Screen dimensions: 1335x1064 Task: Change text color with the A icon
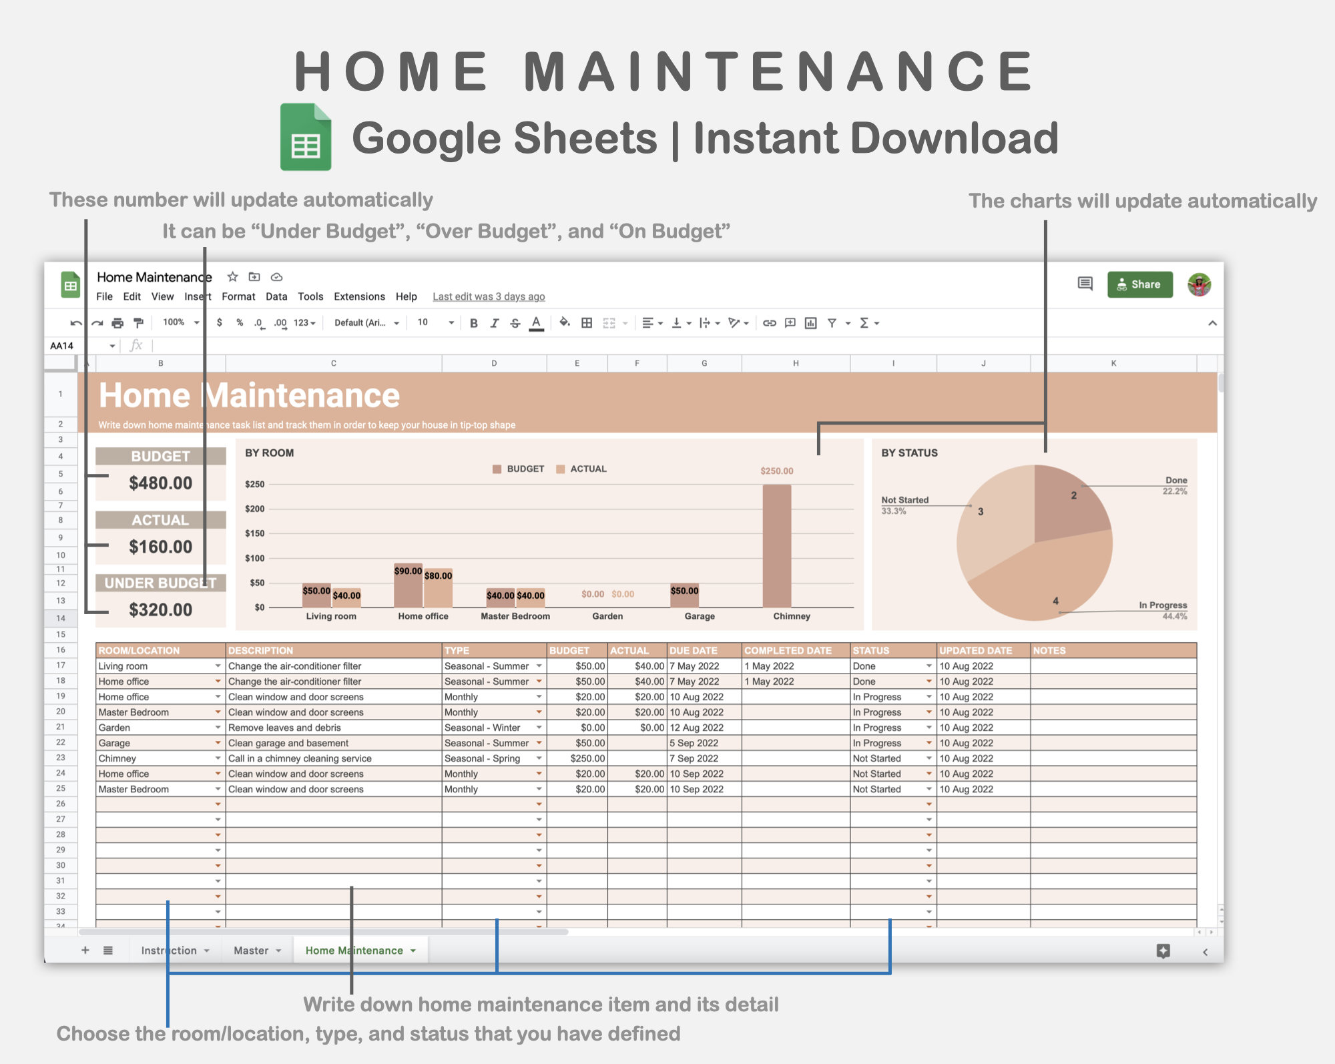(x=536, y=323)
